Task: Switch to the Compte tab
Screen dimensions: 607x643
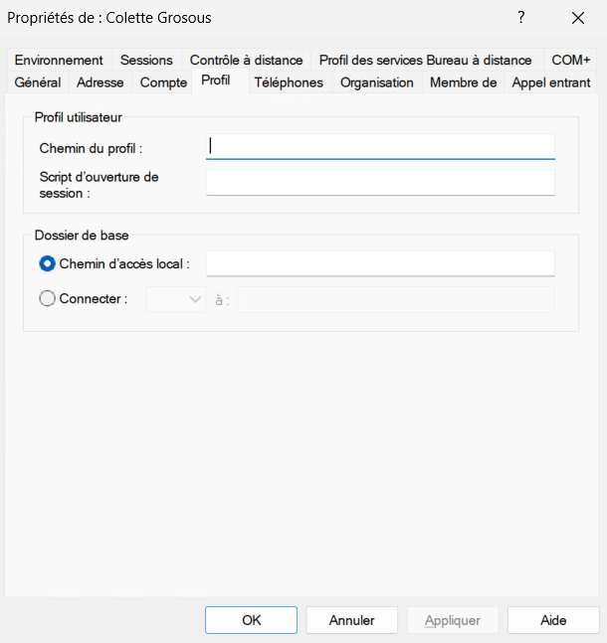Action: click(163, 82)
